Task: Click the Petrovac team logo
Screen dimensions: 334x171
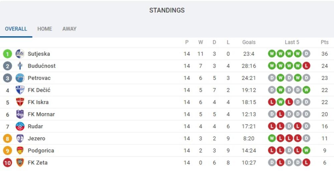Action: point(20,78)
